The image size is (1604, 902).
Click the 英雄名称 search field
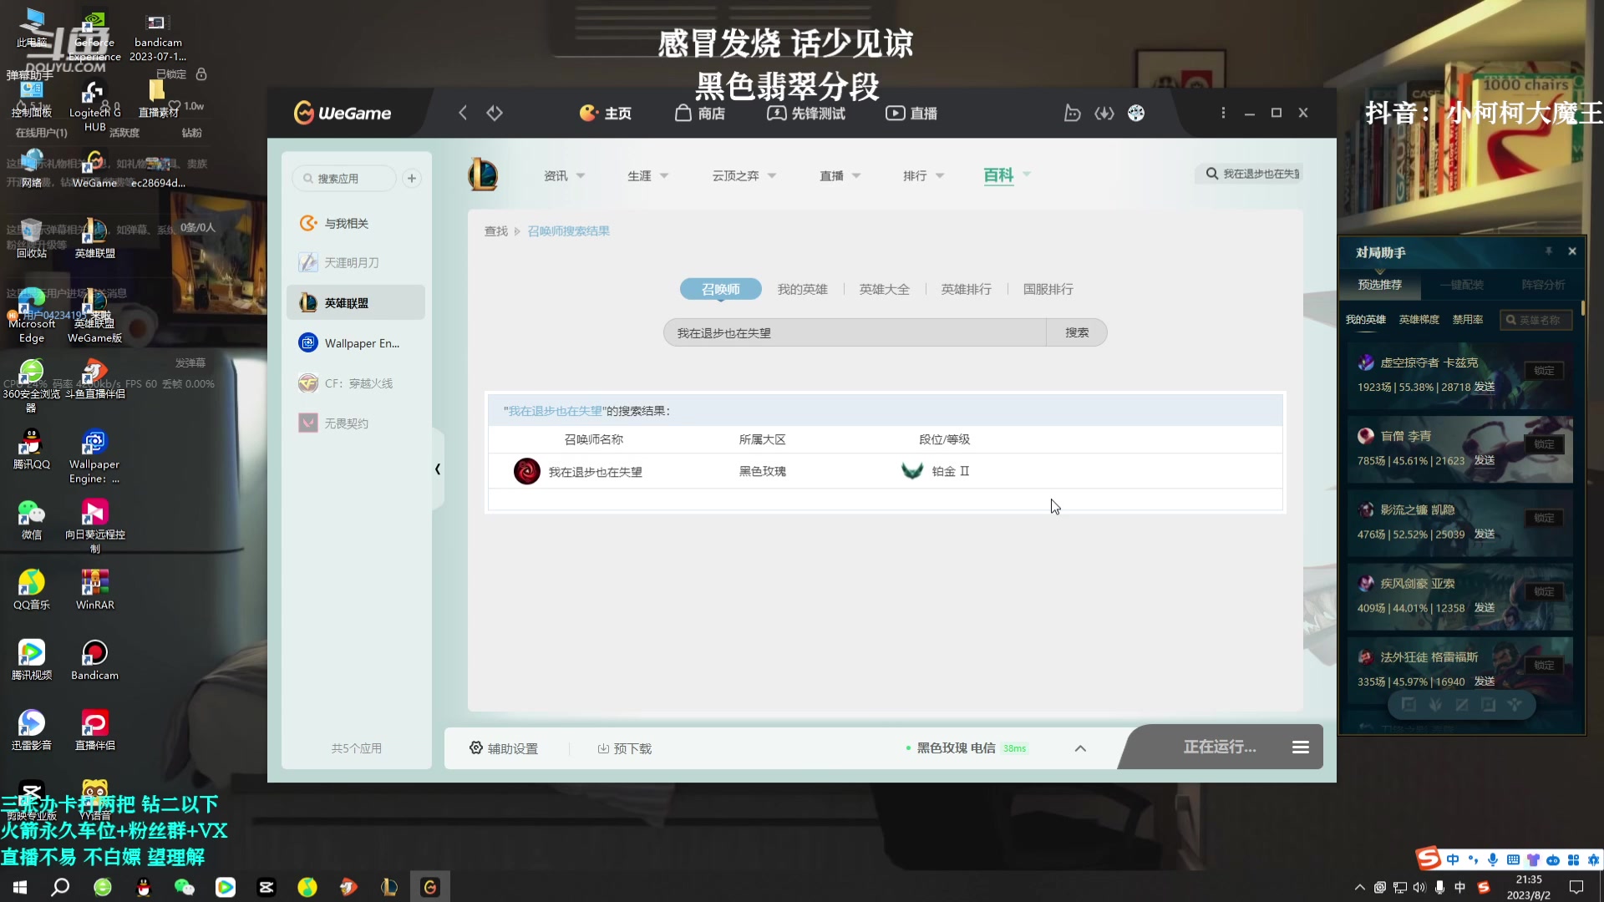[1536, 320]
